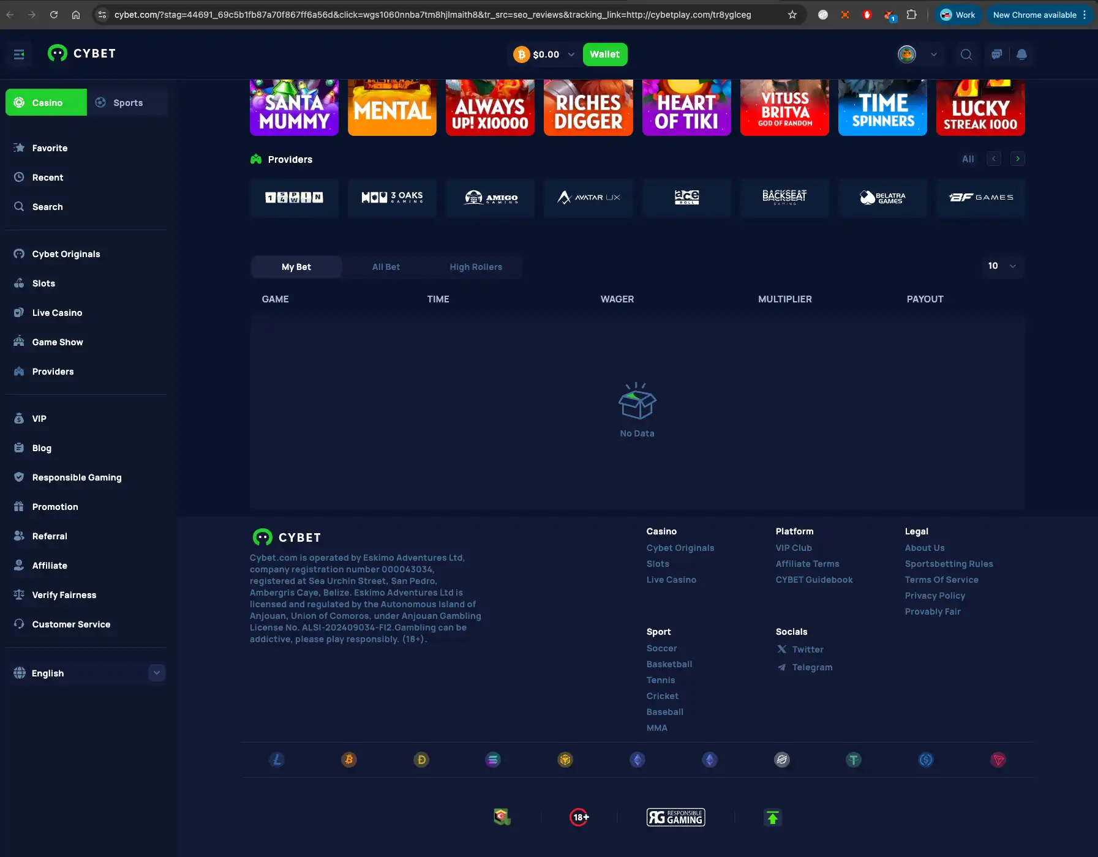Image resolution: width=1098 pixels, height=857 pixels.
Task: Open CYBET Guidebook footer link
Action: 814,580
